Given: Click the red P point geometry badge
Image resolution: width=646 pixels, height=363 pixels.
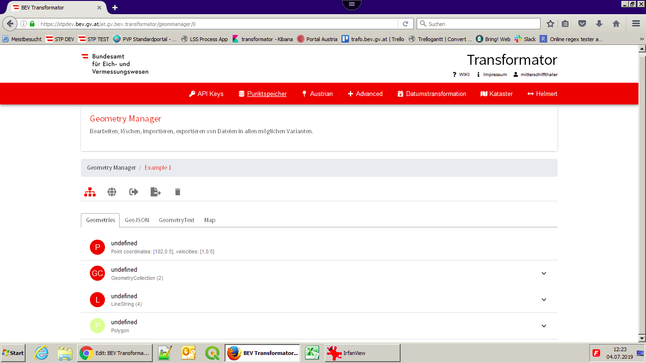Looking at the screenshot, I should click(x=97, y=247).
